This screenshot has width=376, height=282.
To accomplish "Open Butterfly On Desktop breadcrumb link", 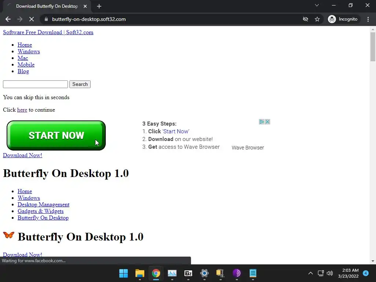I will [43, 218].
